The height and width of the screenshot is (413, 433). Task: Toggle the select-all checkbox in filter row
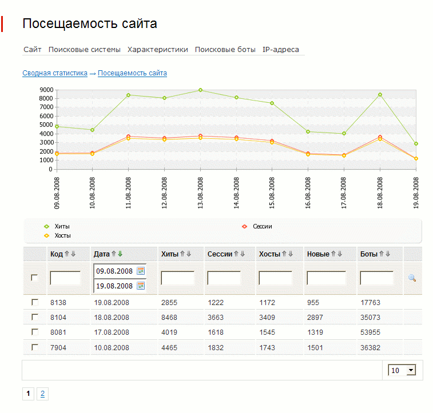[x=34, y=278]
